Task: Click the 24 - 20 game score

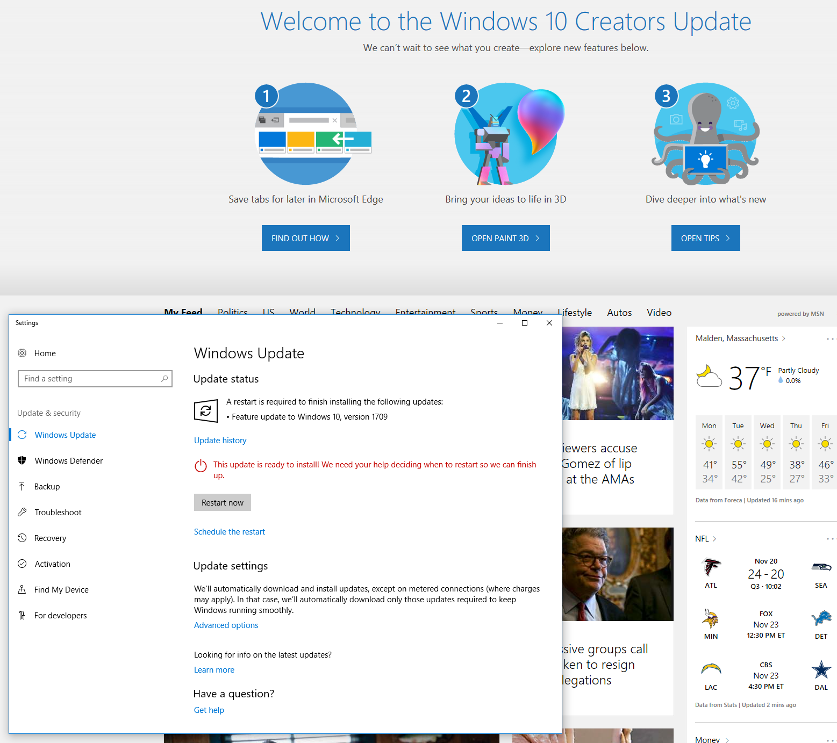Action: coord(766,574)
